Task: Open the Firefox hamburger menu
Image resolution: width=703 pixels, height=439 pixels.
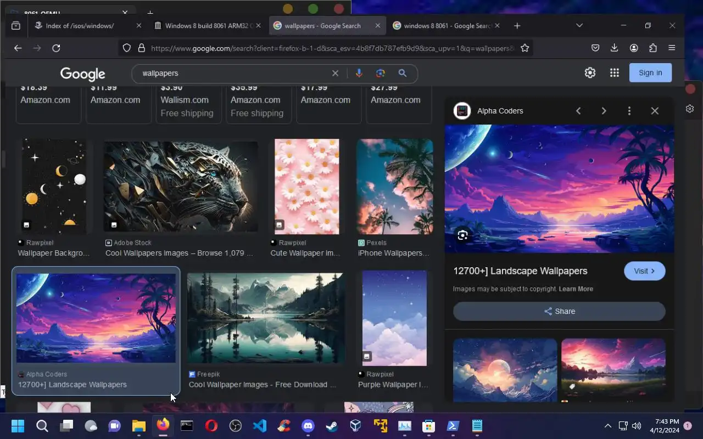Action: (672, 48)
